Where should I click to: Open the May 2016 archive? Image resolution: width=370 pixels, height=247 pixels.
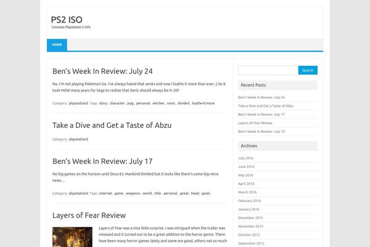pos(245,175)
